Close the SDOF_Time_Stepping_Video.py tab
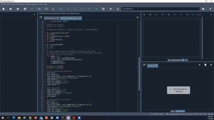Image resolution: width=214 pixels, height=120 pixels. [x=80, y=18]
